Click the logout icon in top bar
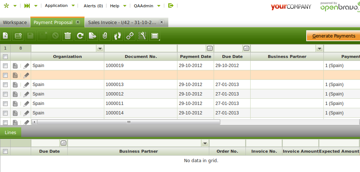The height and width of the screenshot is (172, 360). 171,5
